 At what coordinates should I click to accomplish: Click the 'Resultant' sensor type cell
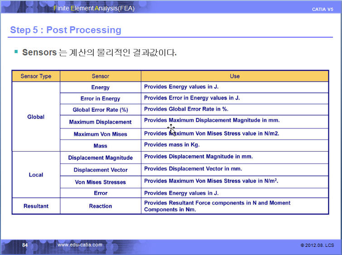point(36,206)
